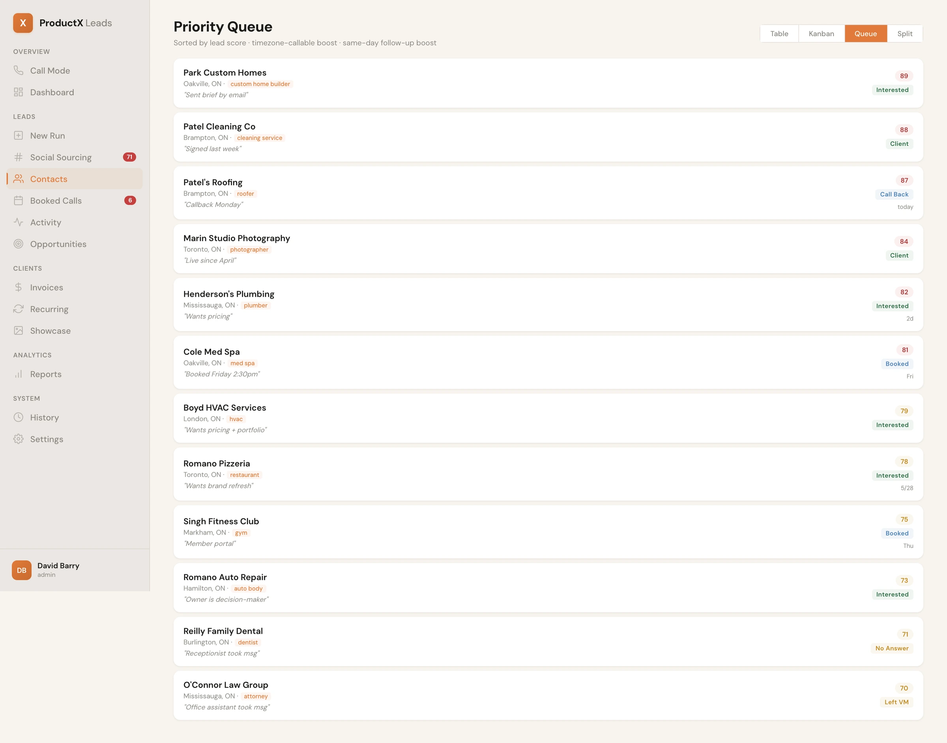Open History in sidebar
947x743 pixels.
pos(75,417)
